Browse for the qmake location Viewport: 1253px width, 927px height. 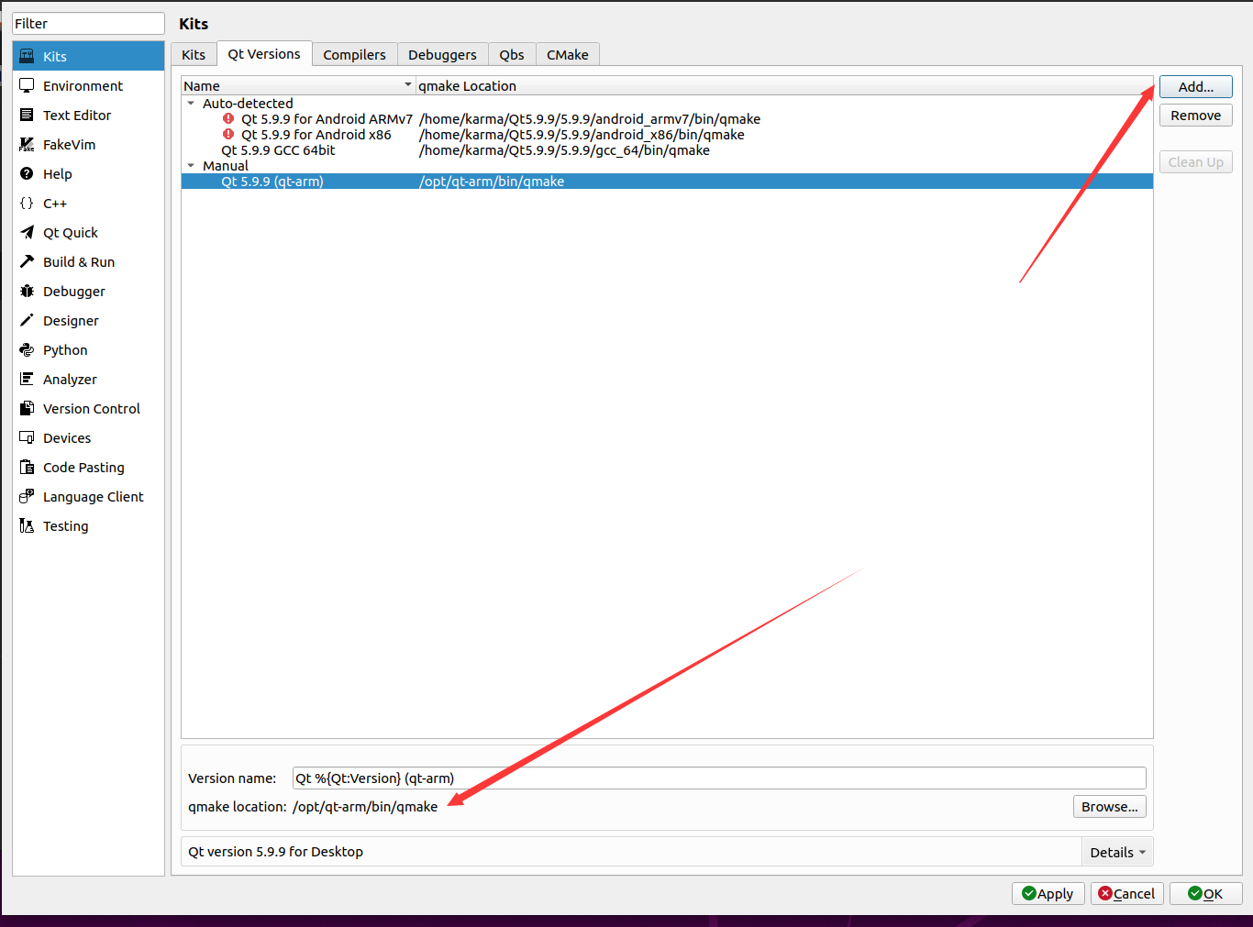coord(1109,806)
